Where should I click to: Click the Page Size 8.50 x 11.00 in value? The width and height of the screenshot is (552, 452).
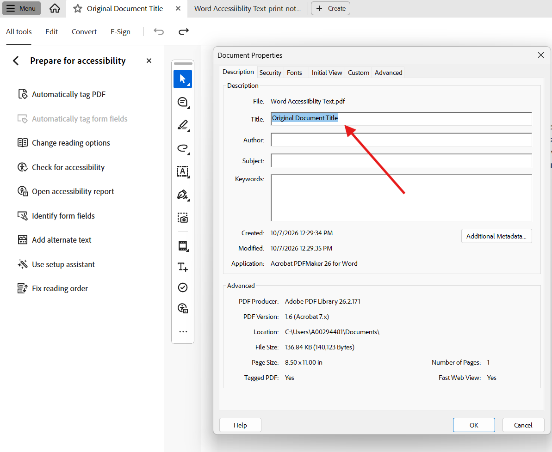coord(304,362)
